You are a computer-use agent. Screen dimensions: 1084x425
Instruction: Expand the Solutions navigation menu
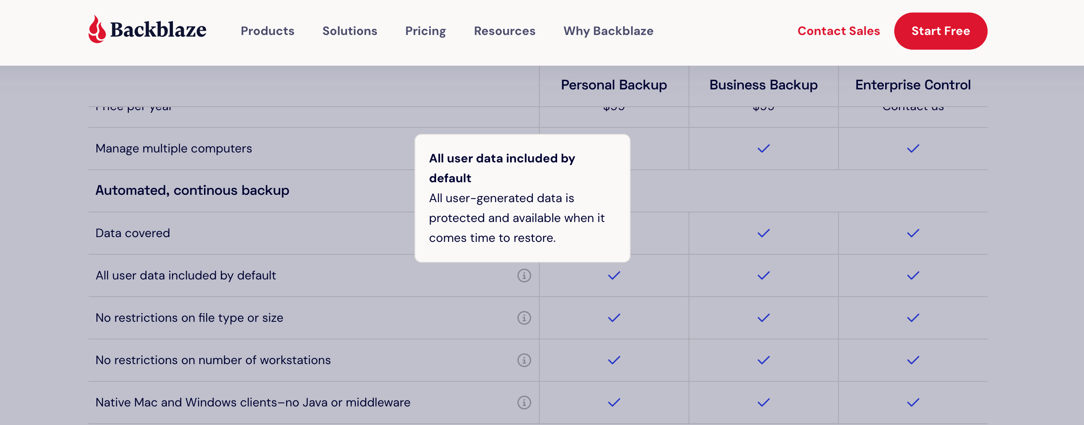tap(350, 31)
